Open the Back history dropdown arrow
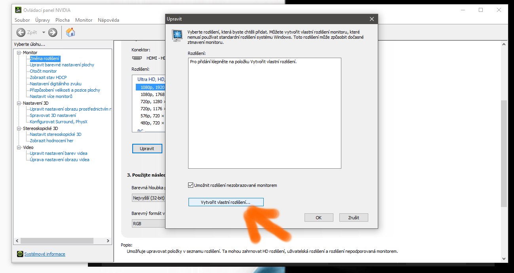Screen dimensions: 514x273 coord(44,32)
